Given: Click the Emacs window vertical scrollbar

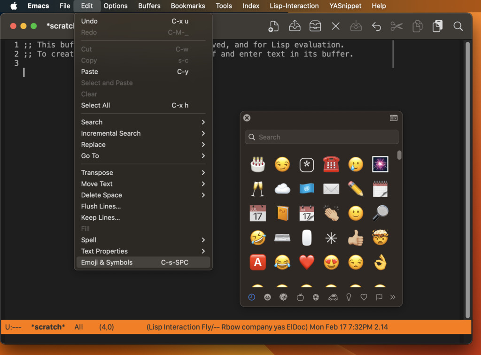Looking at the screenshot, I should tap(467, 180).
